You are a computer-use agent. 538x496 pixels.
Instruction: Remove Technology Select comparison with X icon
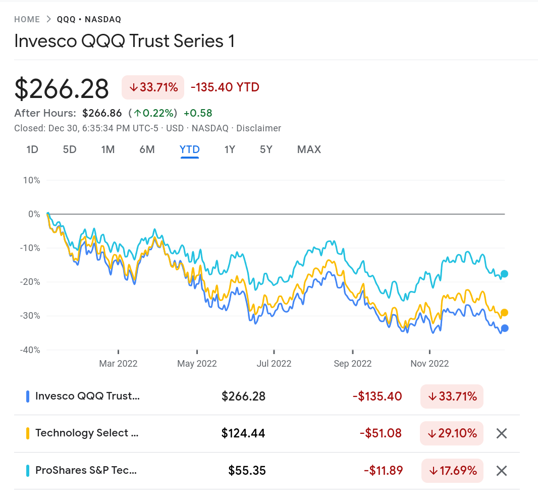click(x=501, y=433)
